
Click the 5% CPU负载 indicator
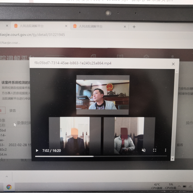pyautogui.click(x=171, y=186)
